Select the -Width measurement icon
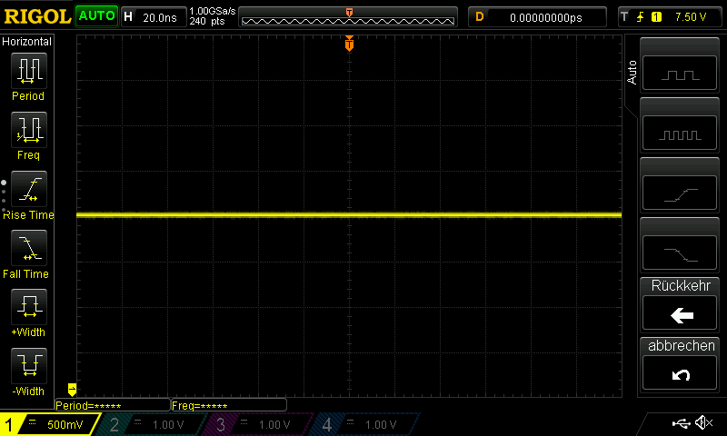This screenshot has height=436, width=727. coord(29,365)
